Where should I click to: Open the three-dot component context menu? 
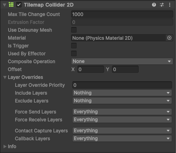click(x=170, y=5)
